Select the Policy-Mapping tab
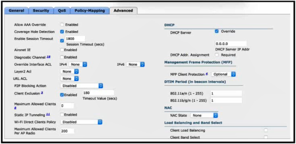This screenshot has width=296, height=144. click(89, 10)
